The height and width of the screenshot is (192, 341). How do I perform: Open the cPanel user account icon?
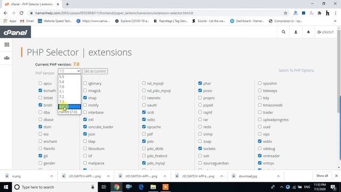pyautogui.click(x=296, y=32)
